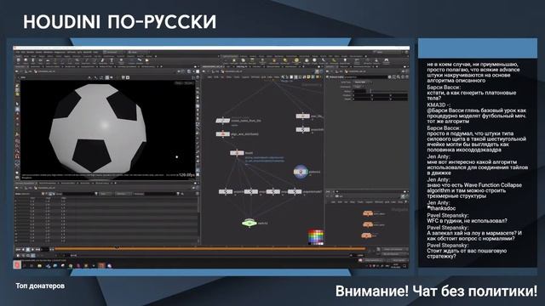545x306 pixels.
Task: Click the Gamepad Camera shelf tool
Action: 387,61
